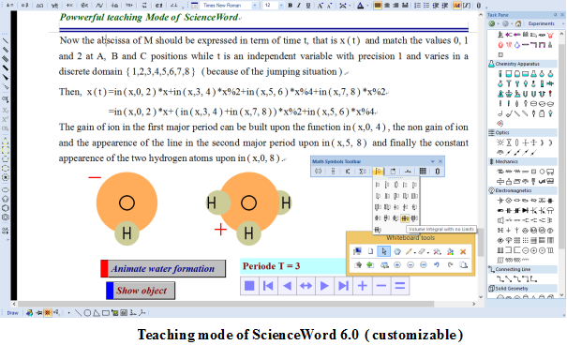Toggle italic formatting
Viewport: 567px width, 345px height.
click(299, 6)
